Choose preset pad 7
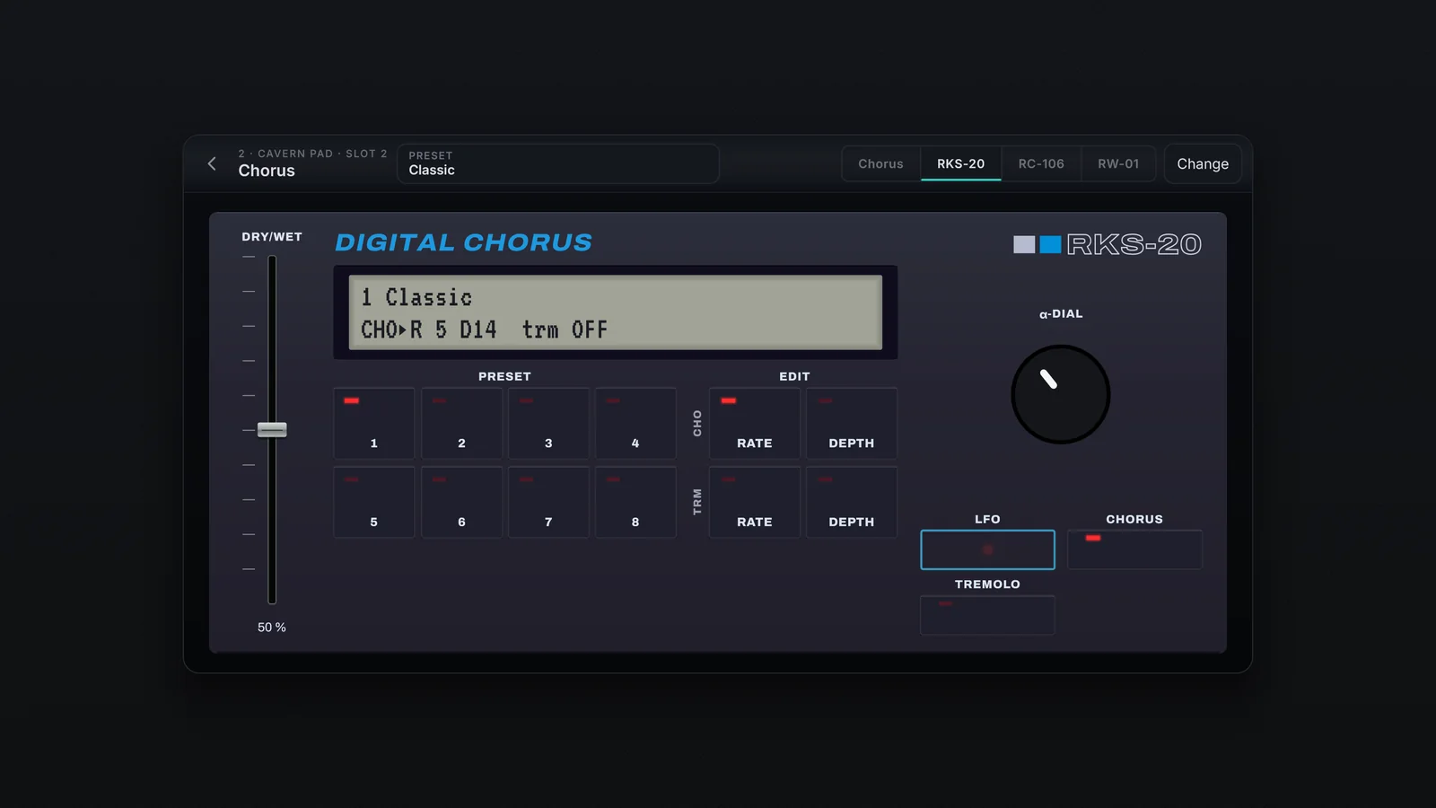Image resolution: width=1436 pixels, height=808 pixels. tap(548, 502)
